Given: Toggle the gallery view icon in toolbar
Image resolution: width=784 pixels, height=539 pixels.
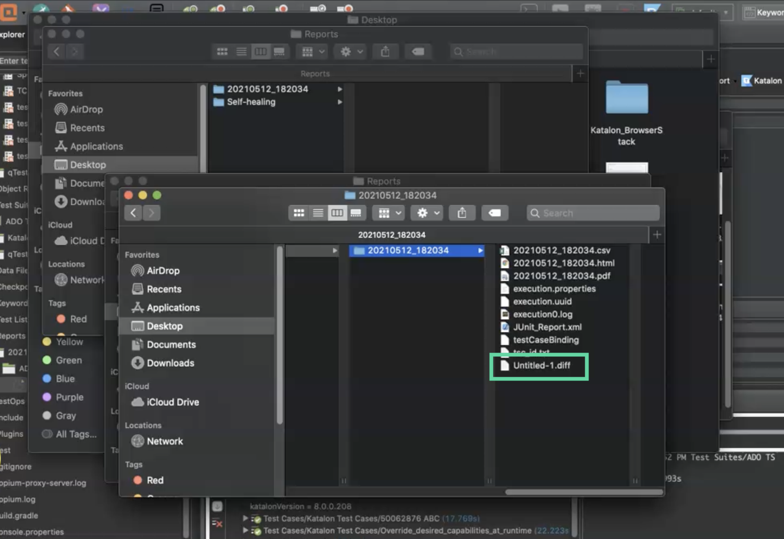Looking at the screenshot, I should click(x=356, y=213).
